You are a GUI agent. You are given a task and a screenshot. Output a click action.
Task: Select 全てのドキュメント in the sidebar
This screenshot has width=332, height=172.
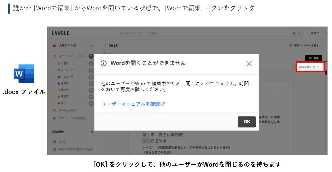click(x=72, y=56)
